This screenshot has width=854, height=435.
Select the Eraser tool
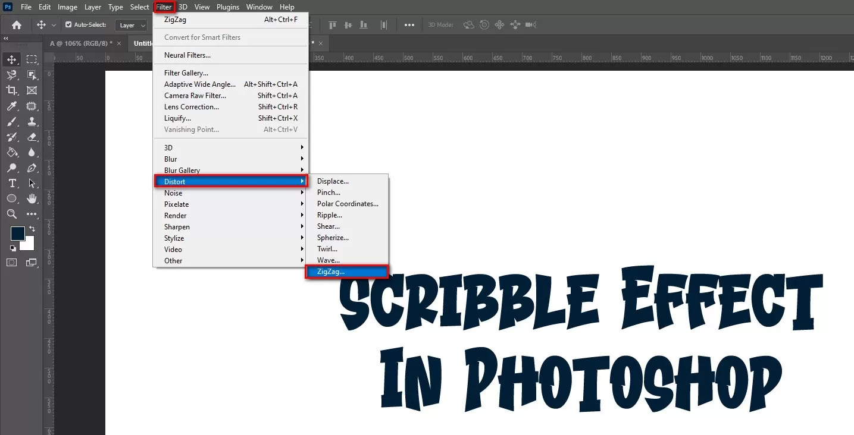point(32,137)
